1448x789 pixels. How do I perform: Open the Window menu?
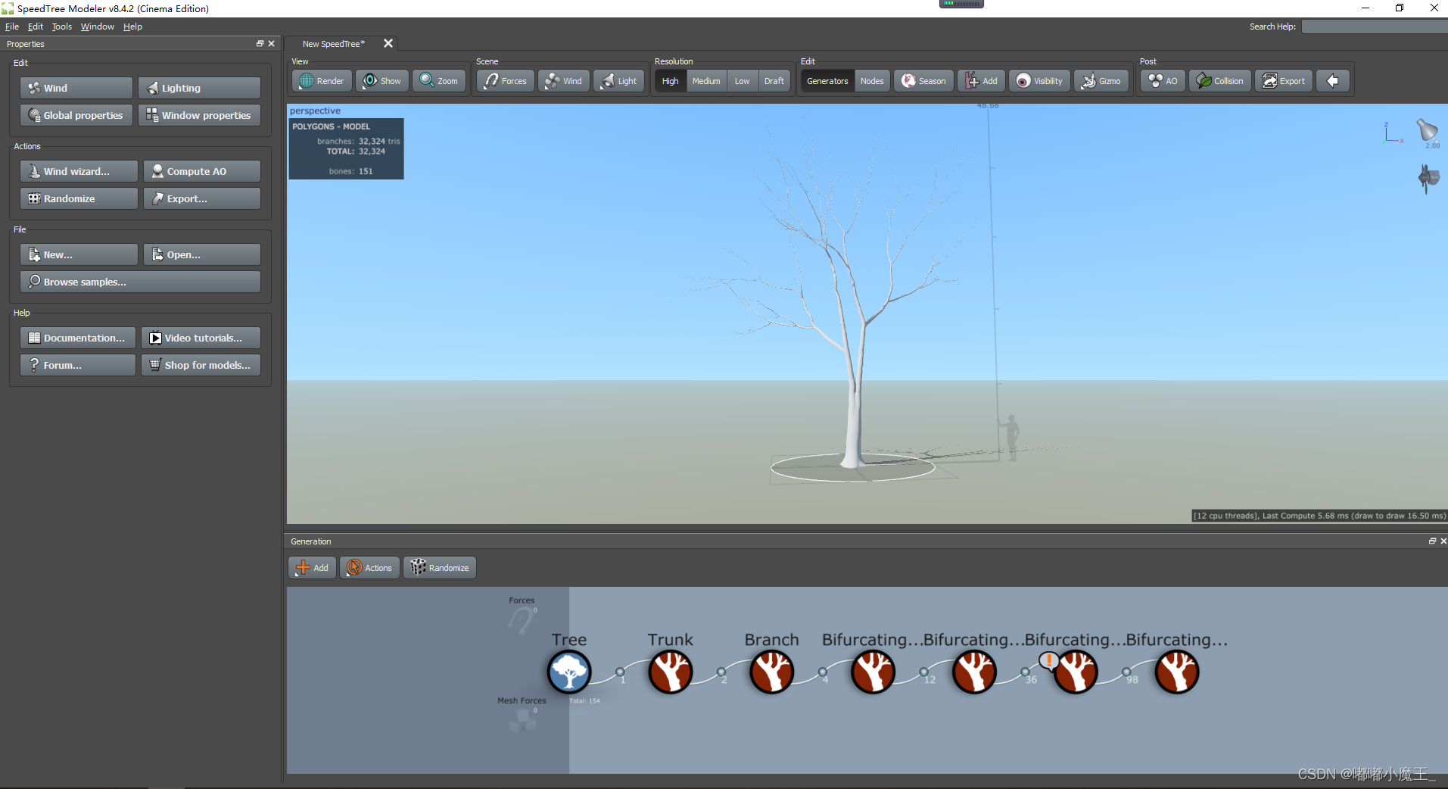98,27
